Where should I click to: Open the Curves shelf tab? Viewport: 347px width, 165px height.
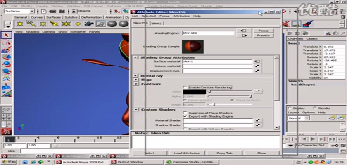pos(36,17)
